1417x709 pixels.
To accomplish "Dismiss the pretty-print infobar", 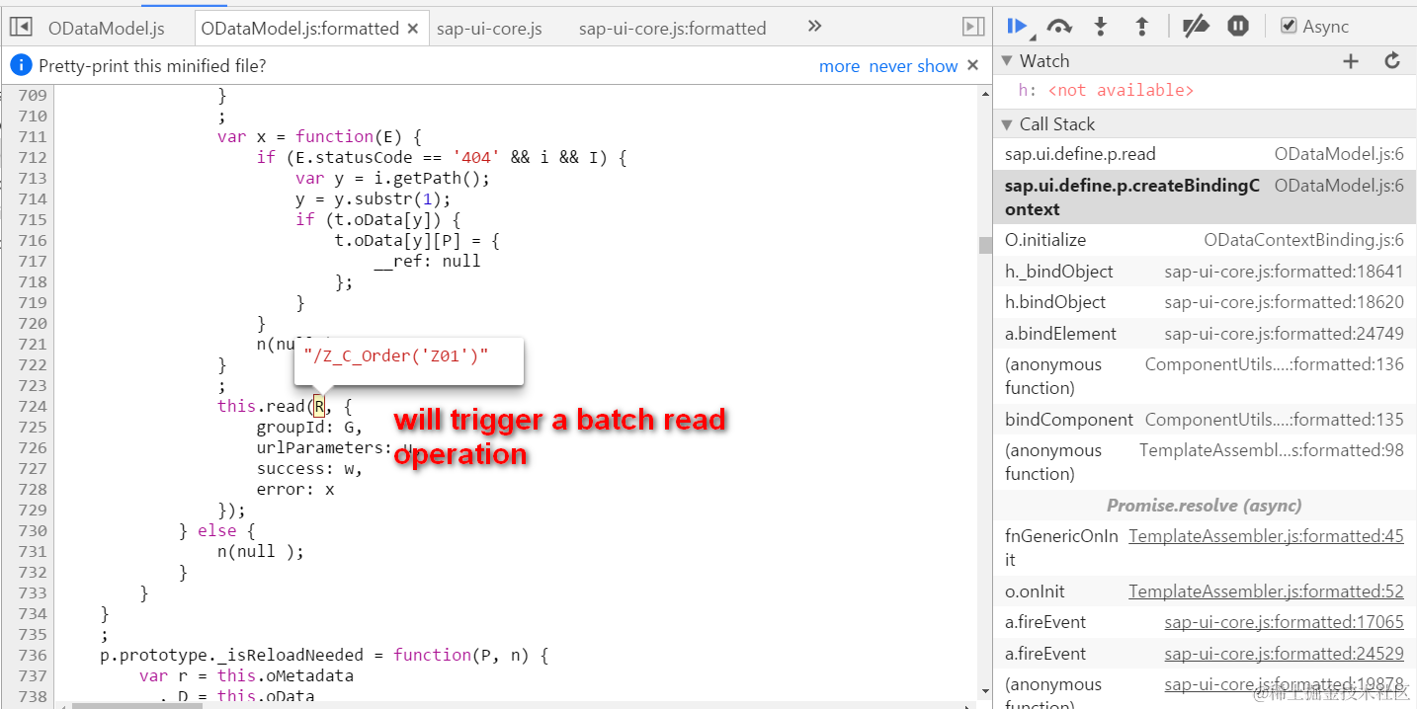I will (972, 65).
